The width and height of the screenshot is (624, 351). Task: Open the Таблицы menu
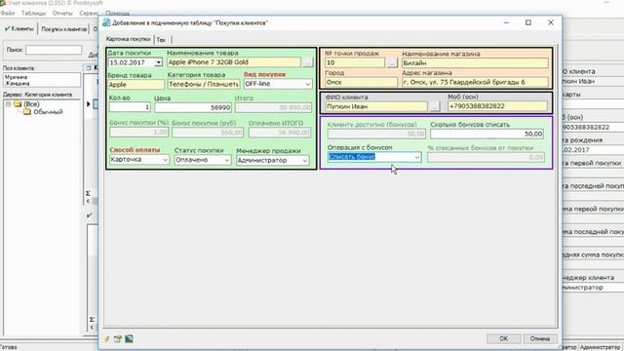point(33,13)
